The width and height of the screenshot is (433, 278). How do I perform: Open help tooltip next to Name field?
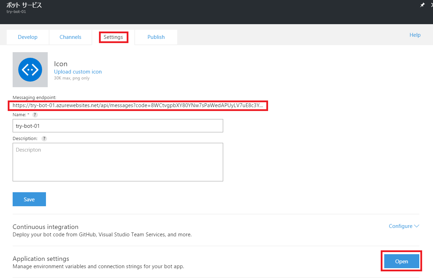tap(34, 114)
